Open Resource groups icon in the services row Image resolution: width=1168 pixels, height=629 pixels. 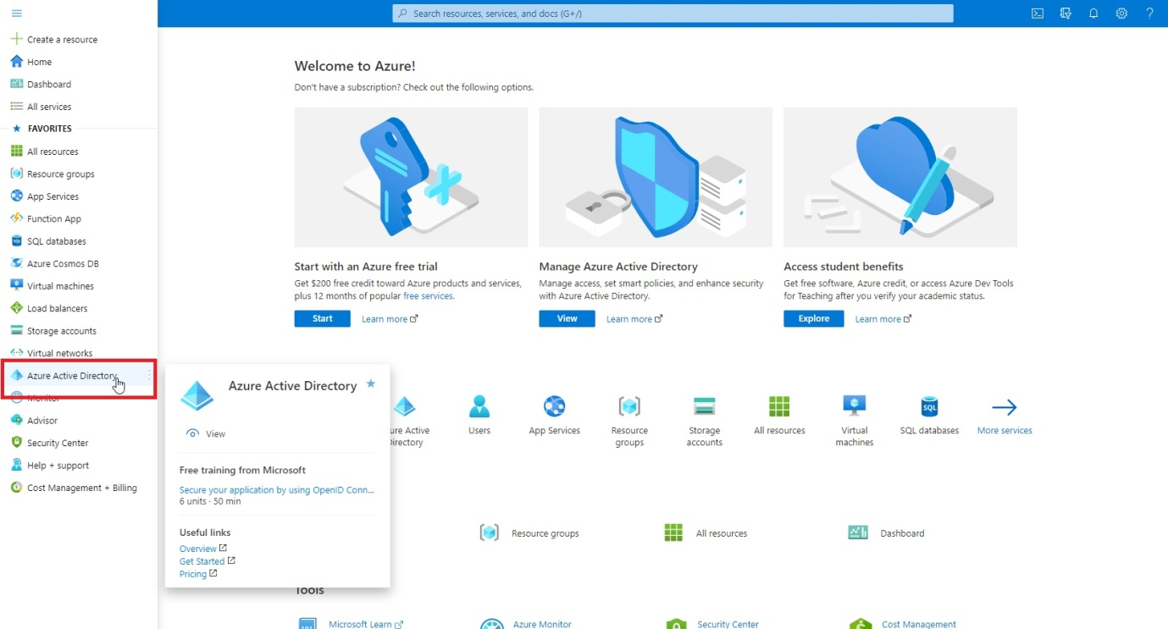point(629,406)
